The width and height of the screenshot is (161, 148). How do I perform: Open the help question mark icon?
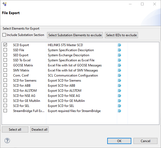(x=7, y=141)
